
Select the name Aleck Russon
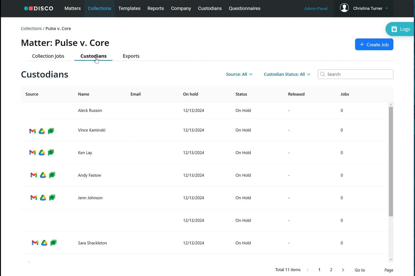pos(90,110)
